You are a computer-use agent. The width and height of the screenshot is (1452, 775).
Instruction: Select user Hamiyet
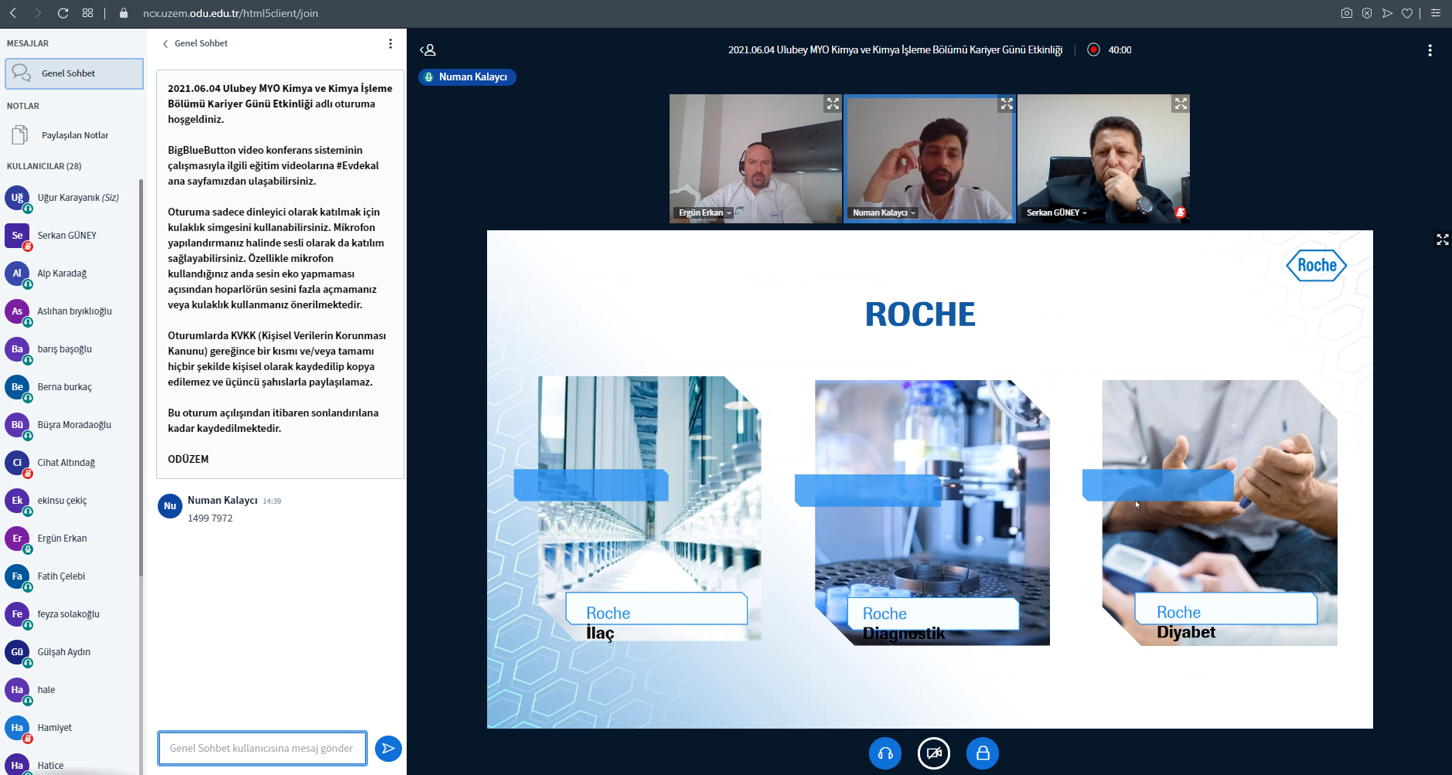[71, 728]
